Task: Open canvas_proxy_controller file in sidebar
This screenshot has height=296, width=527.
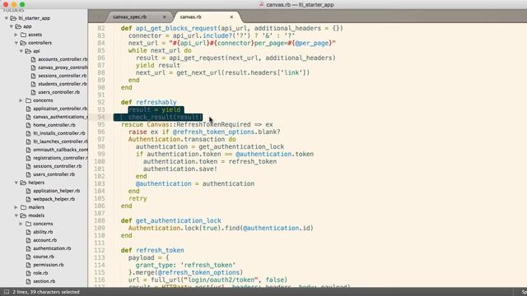Action: (63, 67)
